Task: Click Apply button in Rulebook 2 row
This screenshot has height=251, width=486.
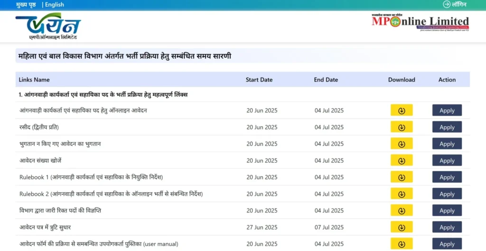Action: click(447, 194)
